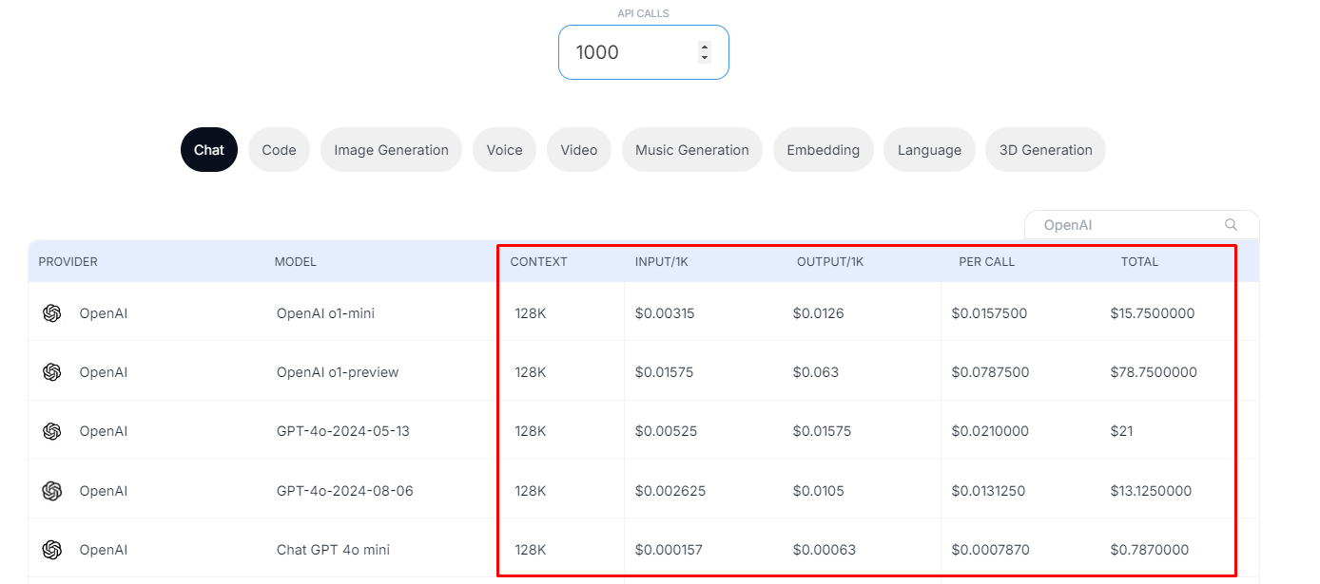This screenshot has width=1320, height=584.
Task: Click the $0.0126 output price
Action: (818, 313)
